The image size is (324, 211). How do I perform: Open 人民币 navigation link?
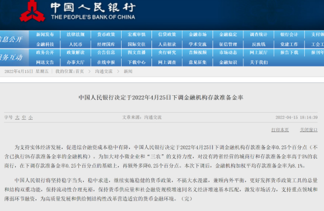(x=75, y=44)
